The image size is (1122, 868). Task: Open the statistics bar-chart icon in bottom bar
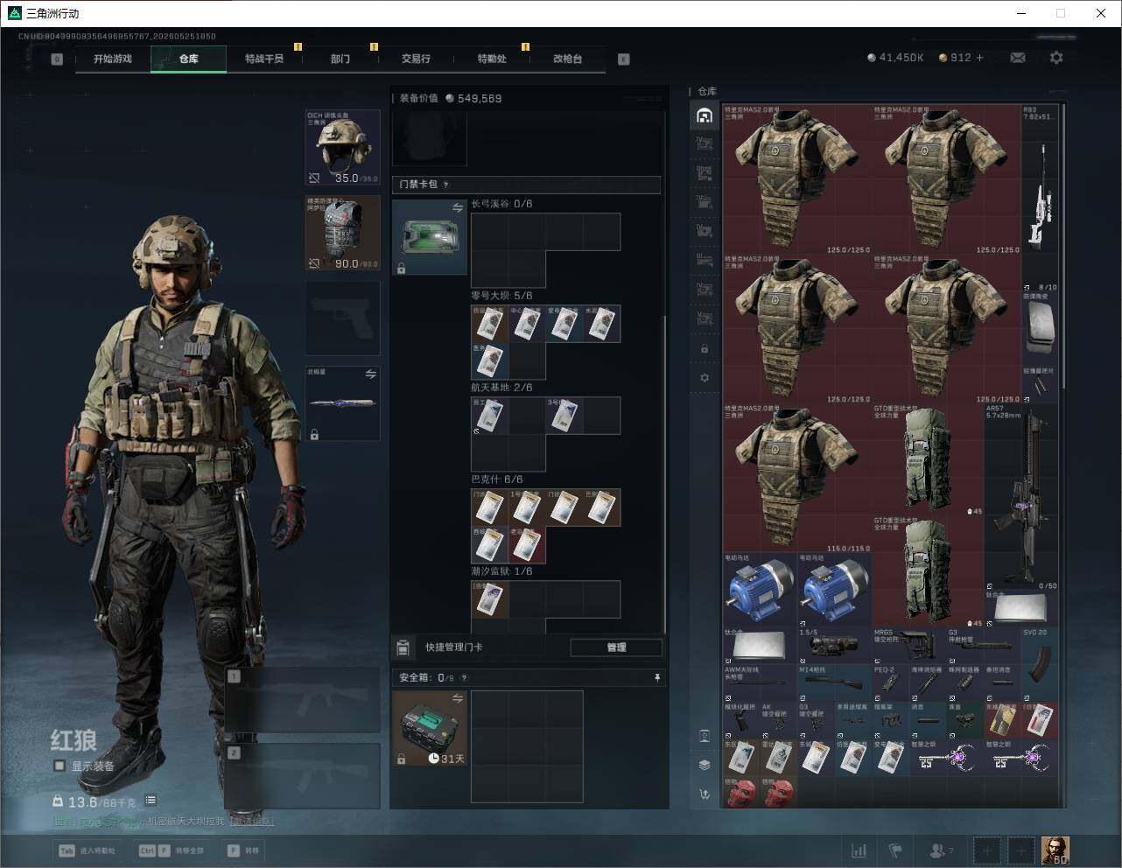(x=859, y=850)
